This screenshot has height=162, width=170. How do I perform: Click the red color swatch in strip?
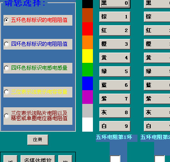[87, 29]
